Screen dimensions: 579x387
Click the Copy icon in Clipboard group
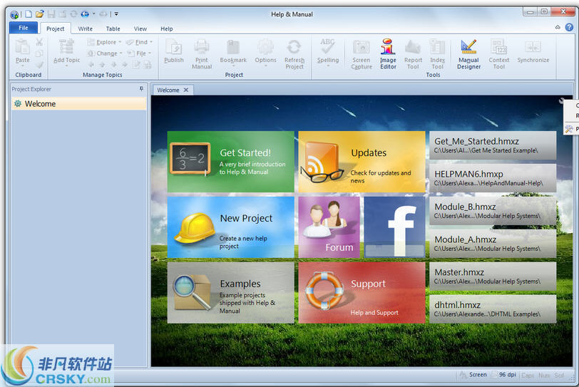[39, 53]
